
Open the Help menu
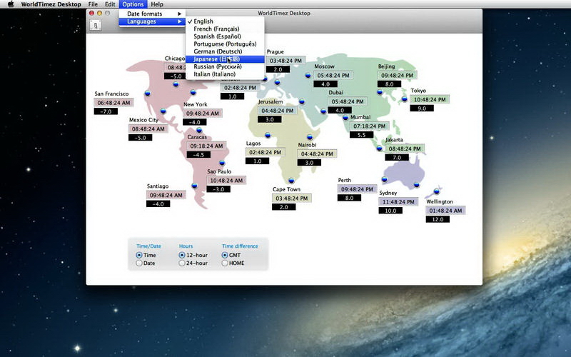pos(156,4)
